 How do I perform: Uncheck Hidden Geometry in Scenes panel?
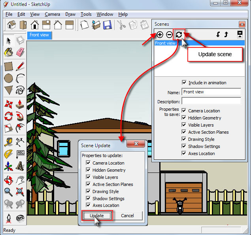pos(184,118)
